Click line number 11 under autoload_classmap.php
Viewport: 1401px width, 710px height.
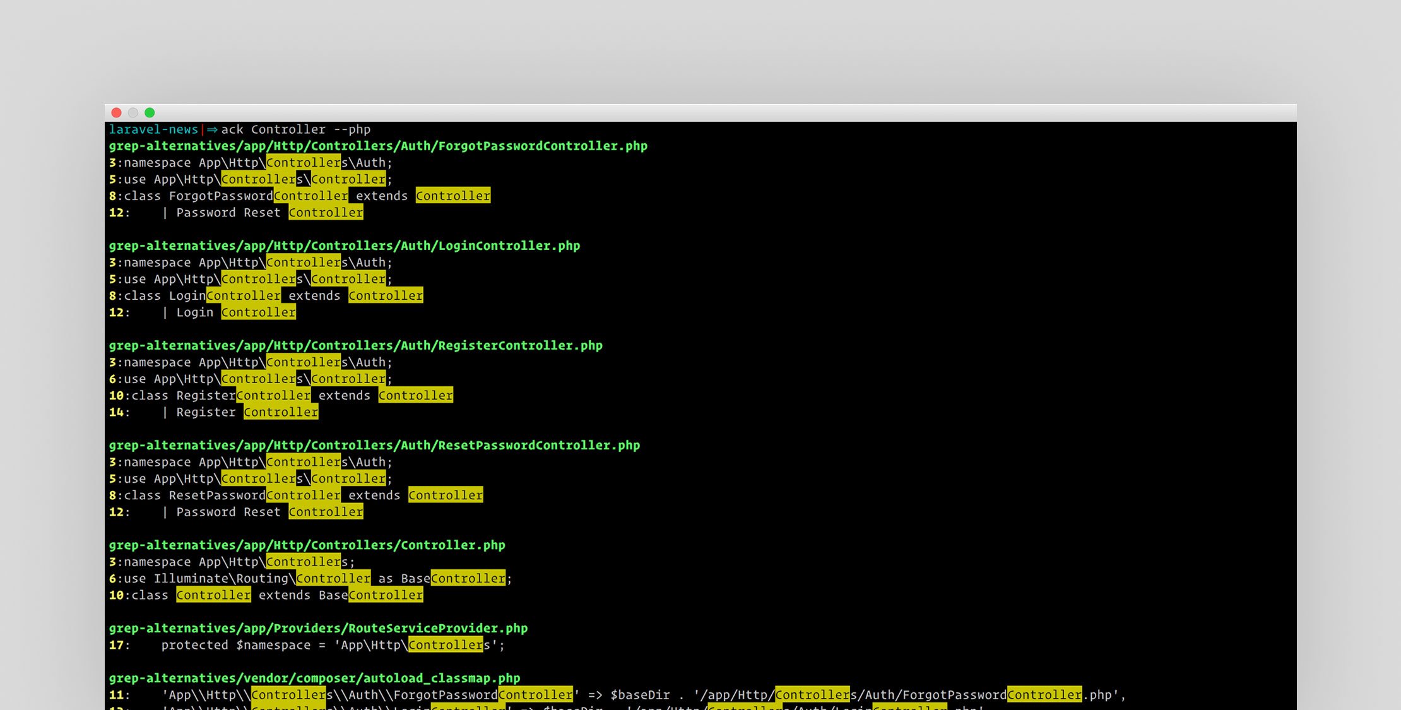tap(115, 694)
